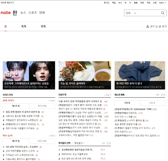Click the search magnifier icon
Image resolution: width=168 pixels, height=161 pixels.
163,13
